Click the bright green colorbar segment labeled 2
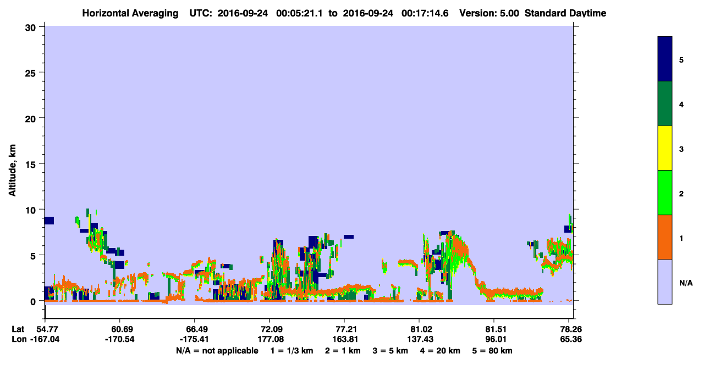Image resolution: width=715 pixels, height=366 pixels. coord(665,193)
